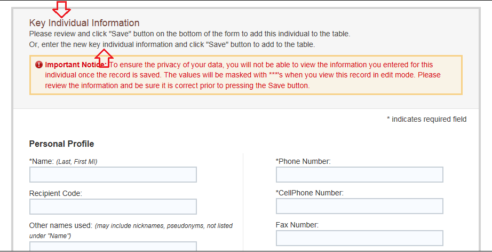Screen dimensions: 492x252
Task: Focus the Phone Number input field
Action: pos(359,175)
